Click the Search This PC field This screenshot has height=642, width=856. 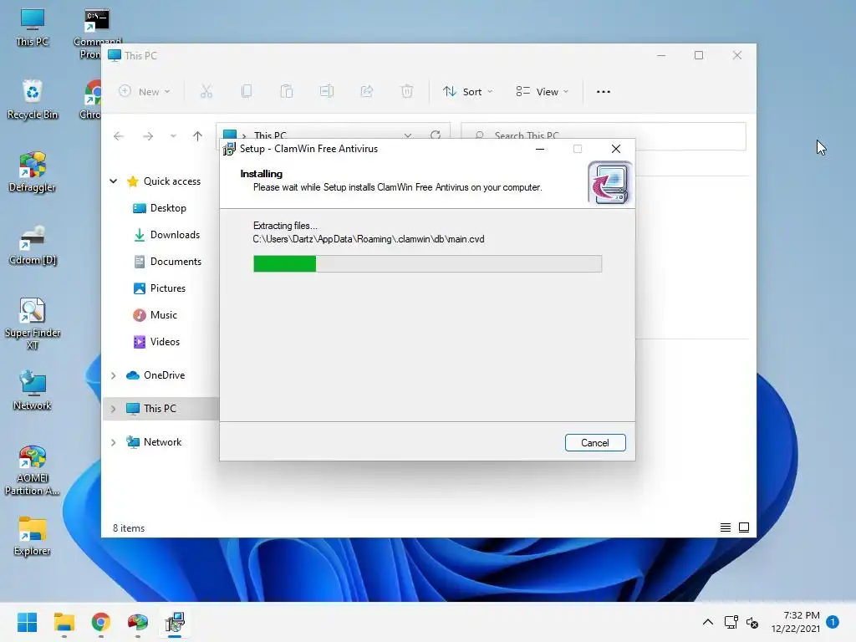604,135
